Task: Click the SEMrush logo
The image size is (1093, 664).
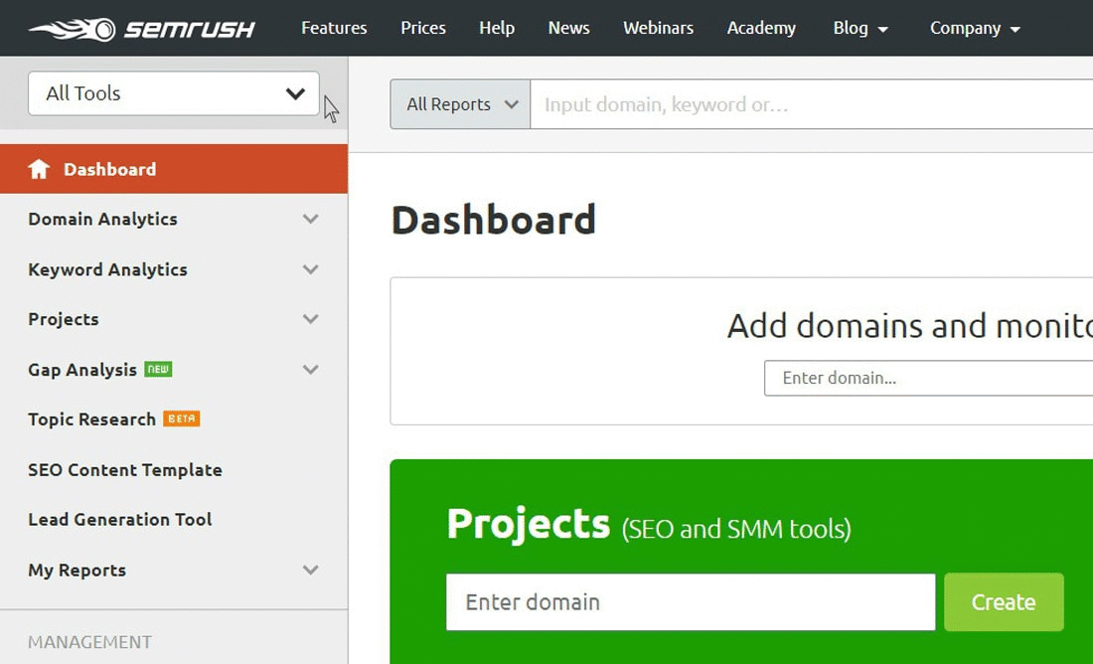Action: point(142,29)
